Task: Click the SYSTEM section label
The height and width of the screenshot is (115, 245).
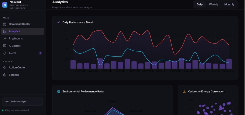Action: (x=8, y=62)
